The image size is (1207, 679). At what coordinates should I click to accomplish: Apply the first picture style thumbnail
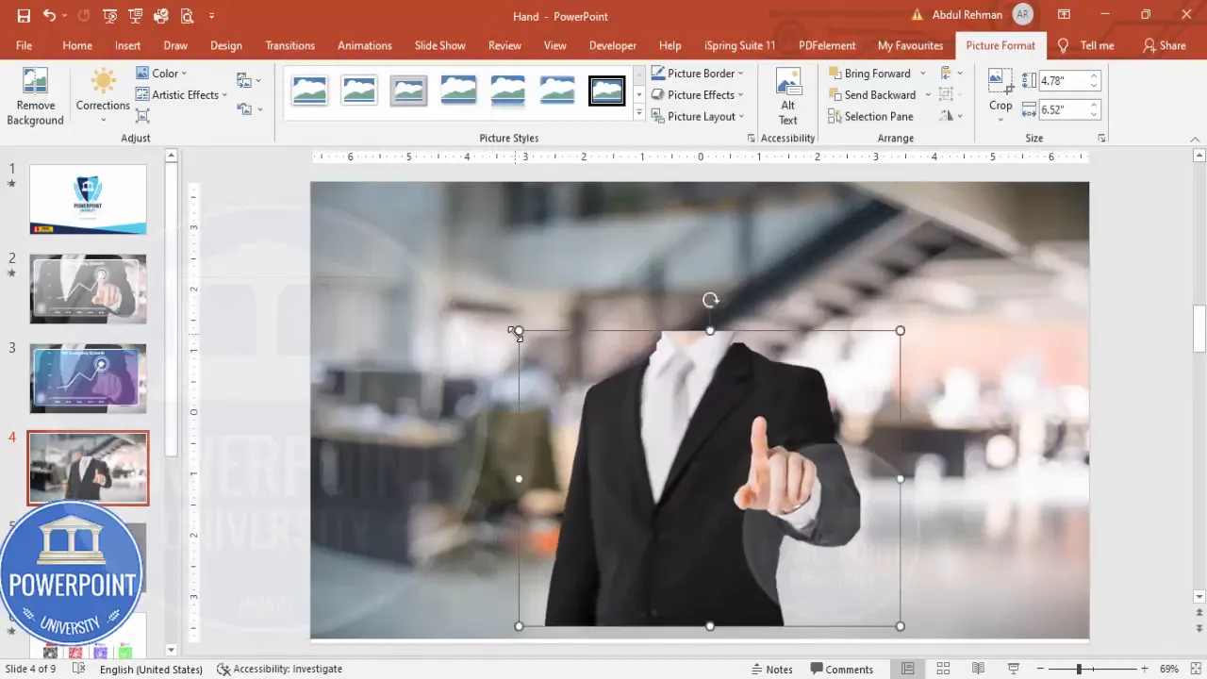310,91
